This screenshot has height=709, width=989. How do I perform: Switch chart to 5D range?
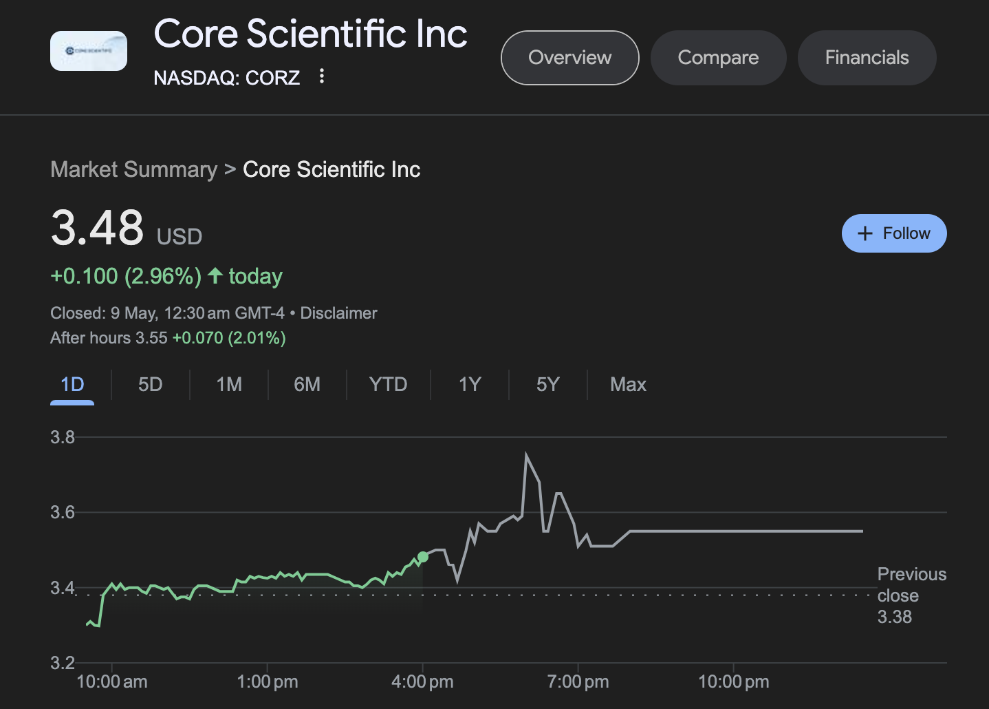tap(150, 384)
